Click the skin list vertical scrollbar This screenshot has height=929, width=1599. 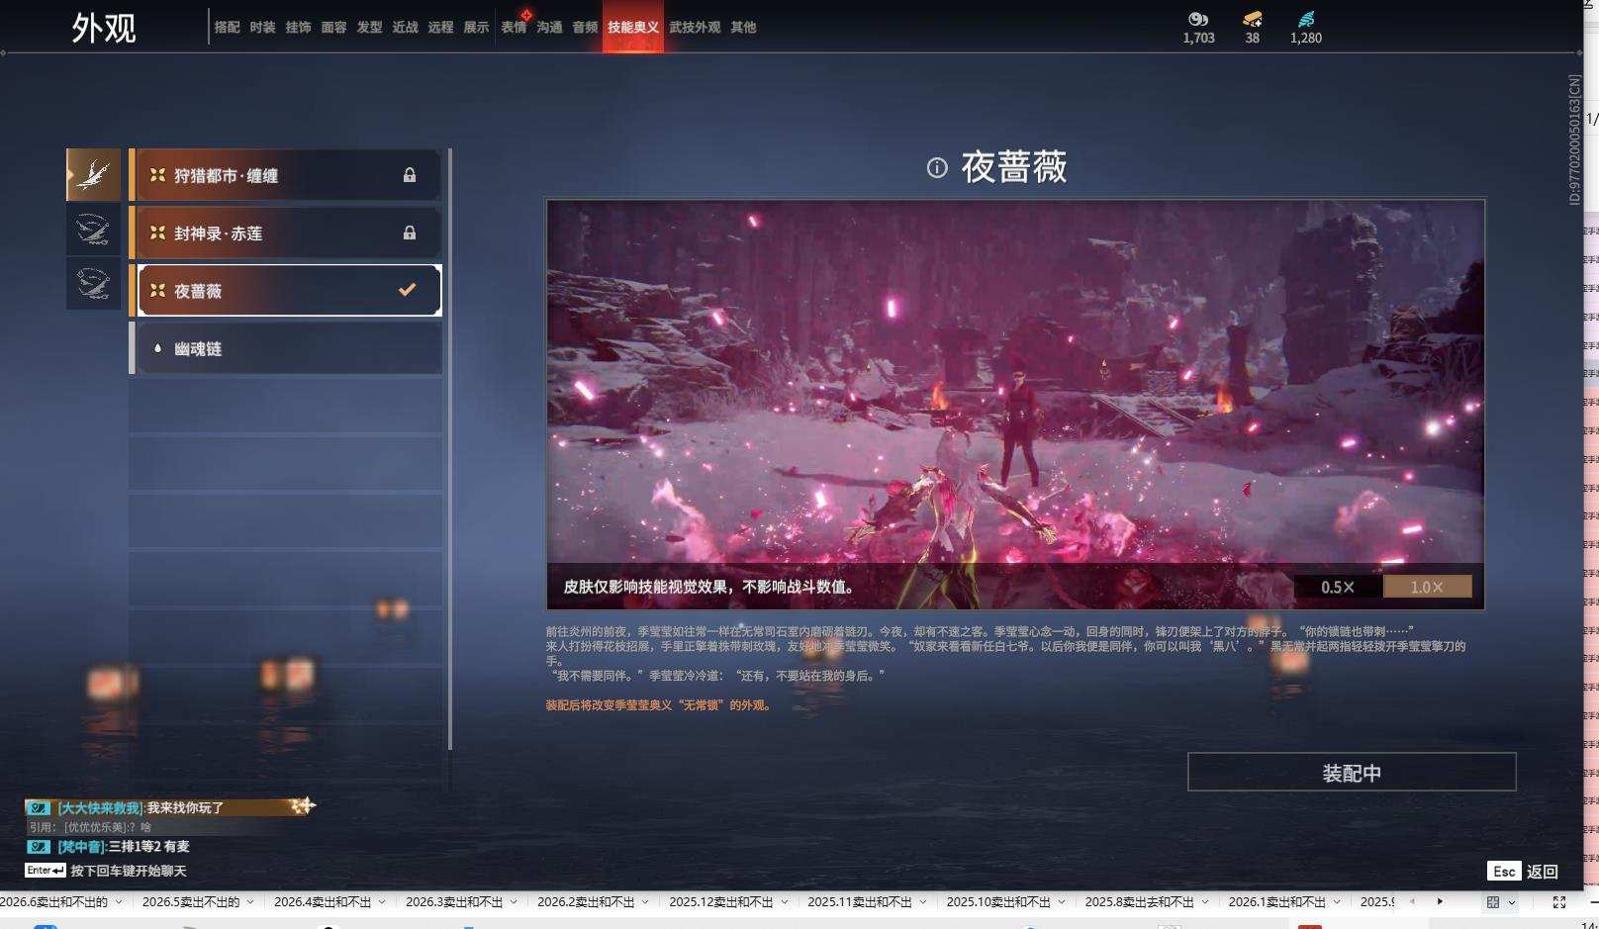coord(450,448)
